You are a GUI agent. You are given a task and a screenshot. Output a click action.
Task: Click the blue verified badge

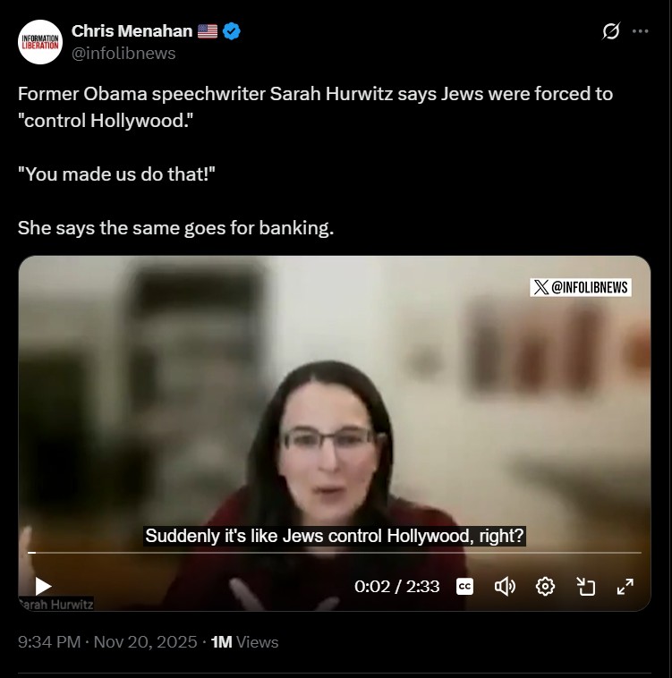pyautogui.click(x=232, y=31)
